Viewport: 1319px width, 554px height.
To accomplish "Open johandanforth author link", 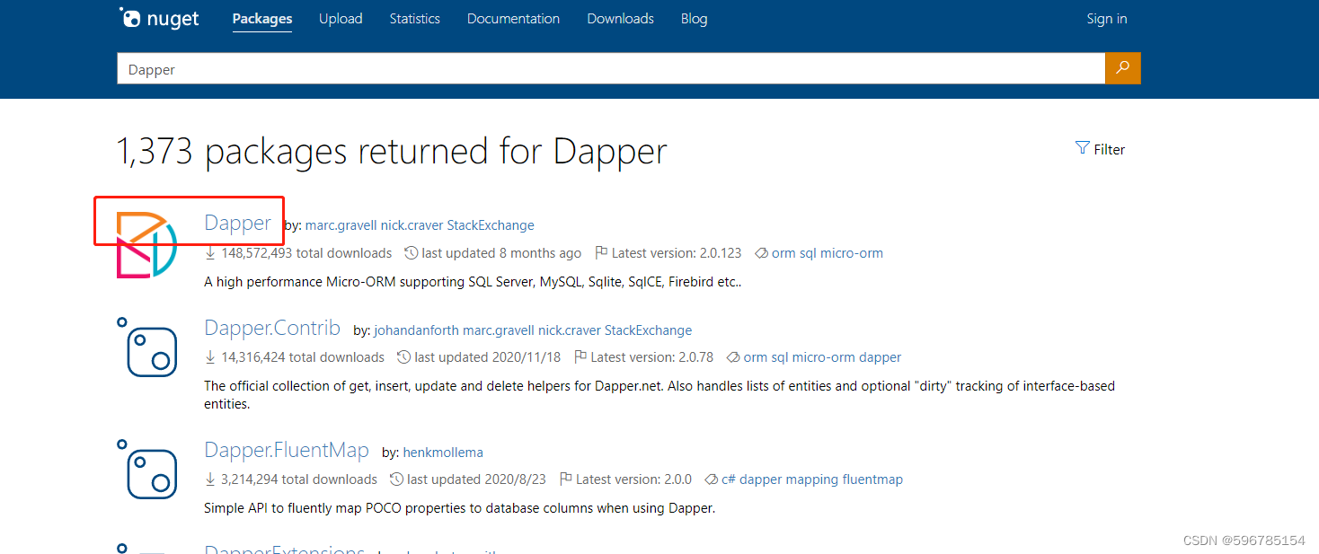I will [416, 330].
